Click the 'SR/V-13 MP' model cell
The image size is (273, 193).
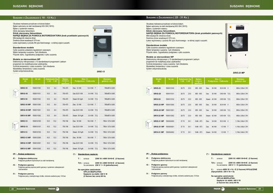[26, 149]
